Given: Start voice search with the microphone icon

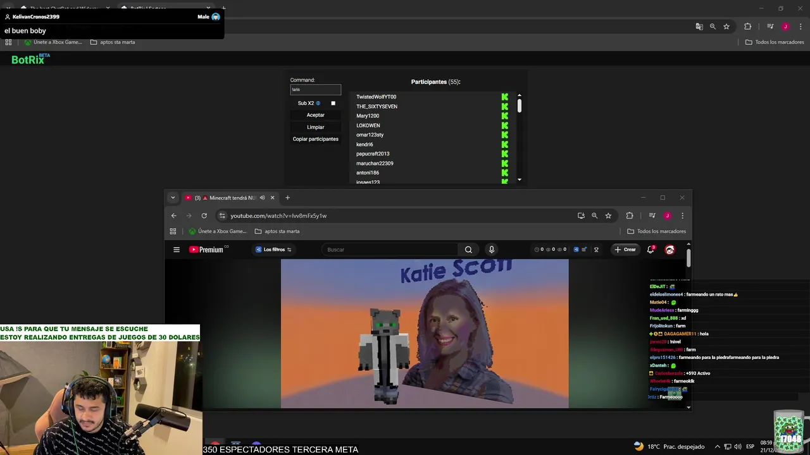Looking at the screenshot, I should tap(491, 250).
